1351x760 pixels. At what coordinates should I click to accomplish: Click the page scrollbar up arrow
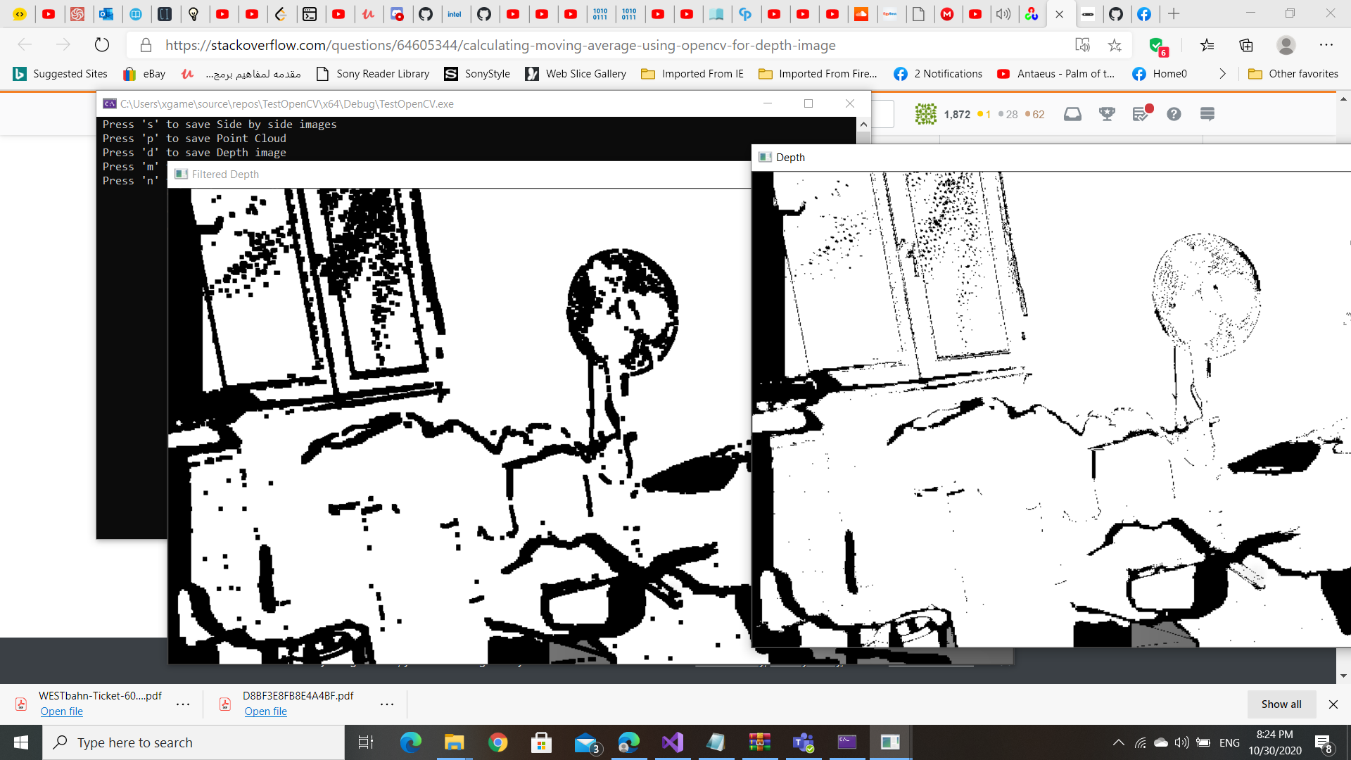(1343, 99)
